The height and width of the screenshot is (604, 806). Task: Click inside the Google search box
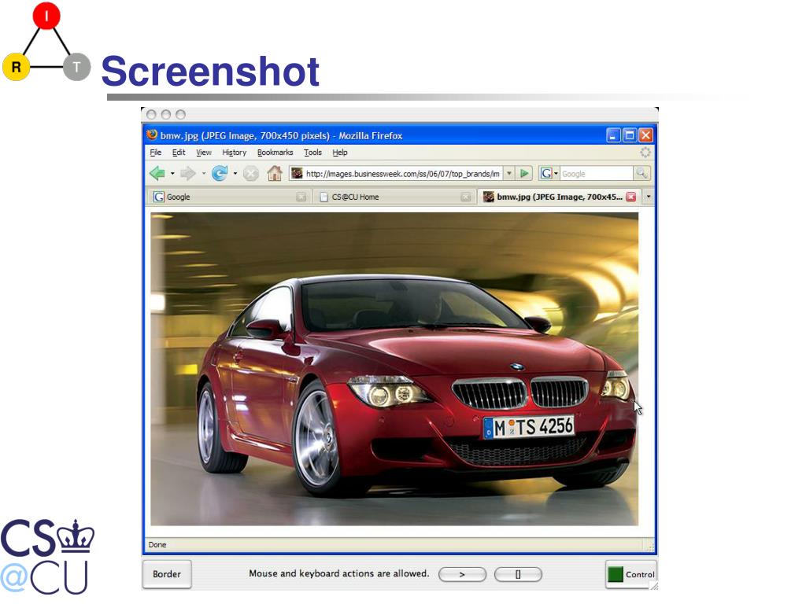tap(597, 174)
